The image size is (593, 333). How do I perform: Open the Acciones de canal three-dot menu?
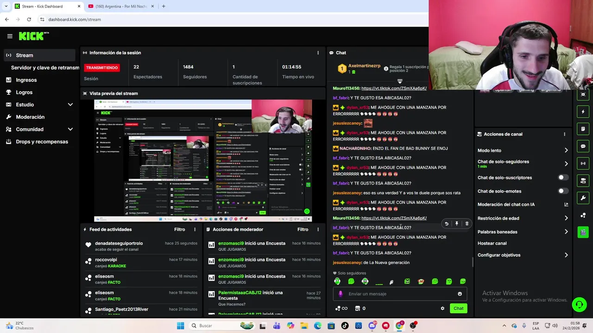pos(564,134)
